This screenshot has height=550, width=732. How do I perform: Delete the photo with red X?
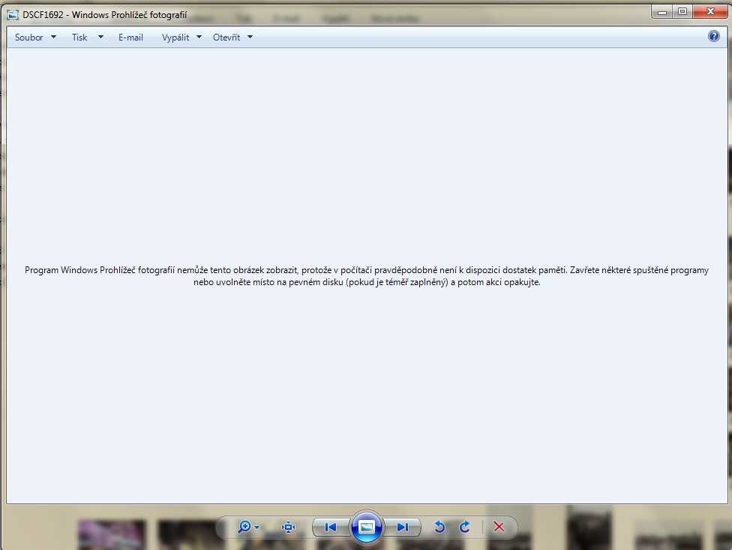(499, 527)
